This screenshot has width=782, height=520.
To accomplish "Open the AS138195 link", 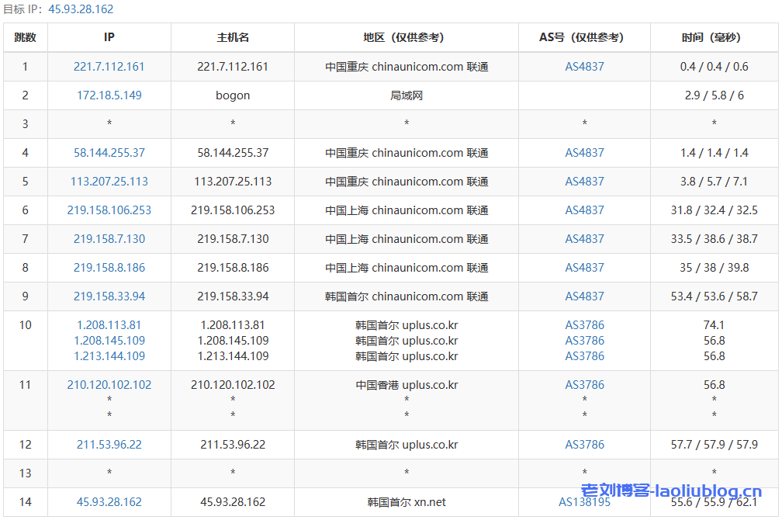I will click(584, 502).
